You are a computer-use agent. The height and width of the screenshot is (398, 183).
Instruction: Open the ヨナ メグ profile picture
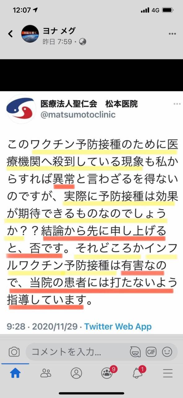coord(30,34)
